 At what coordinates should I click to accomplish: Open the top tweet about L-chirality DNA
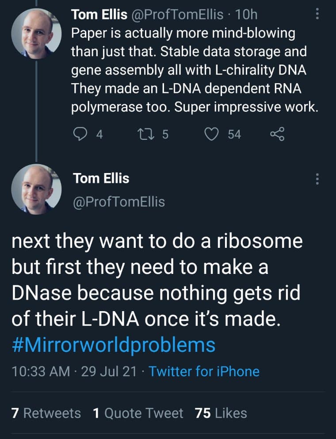pos(195,71)
